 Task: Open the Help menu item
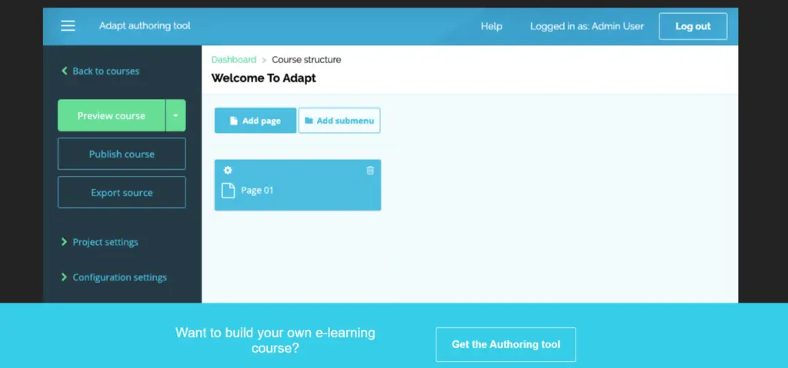tap(491, 26)
